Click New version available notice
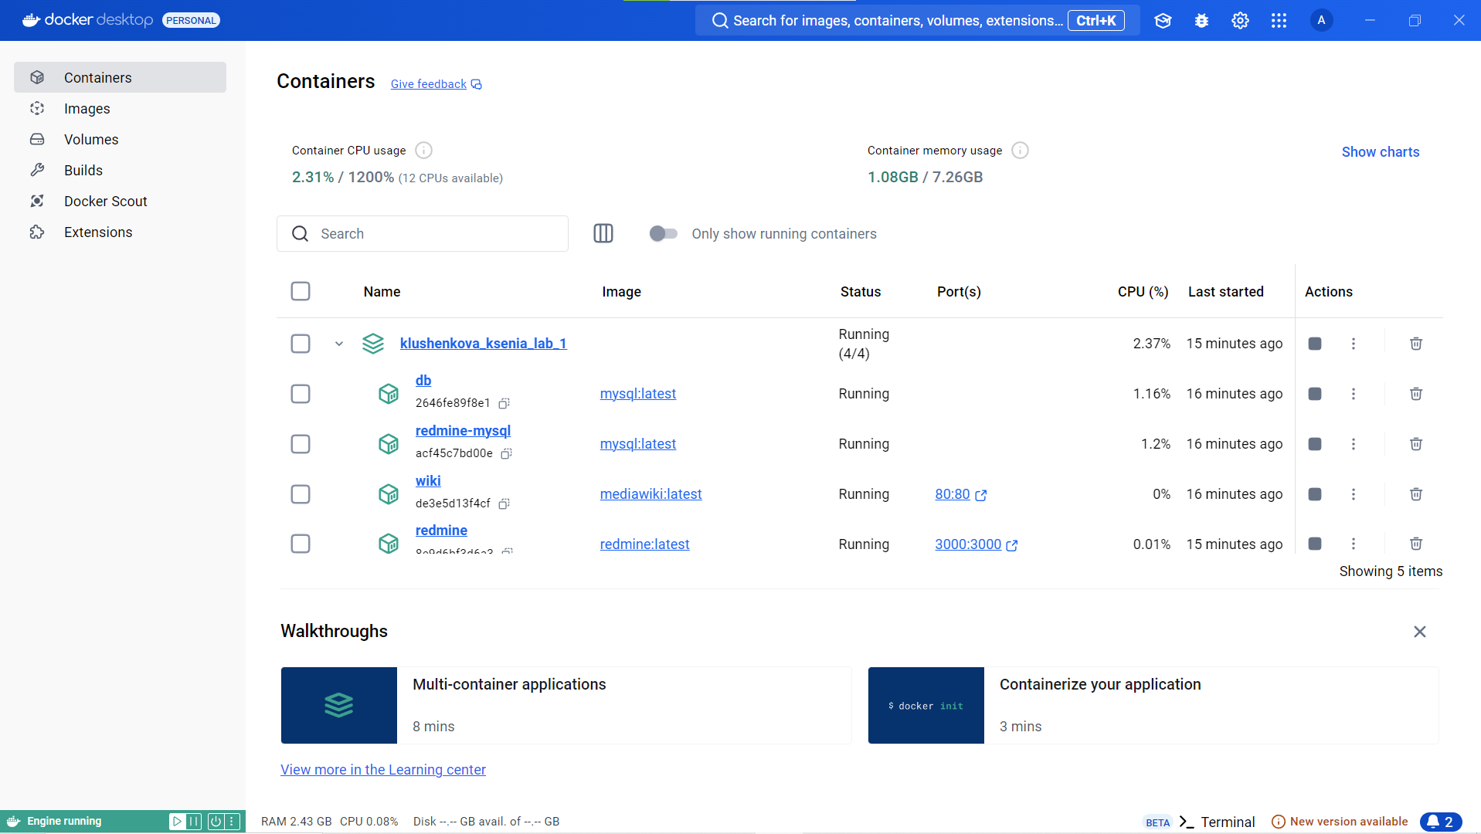The width and height of the screenshot is (1481, 834). pyautogui.click(x=1340, y=822)
